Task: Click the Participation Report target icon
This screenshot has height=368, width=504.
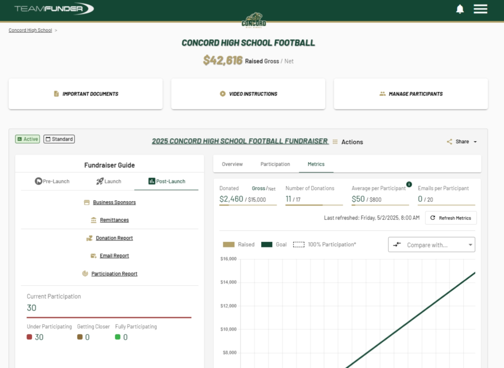Action: coord(85,274)
